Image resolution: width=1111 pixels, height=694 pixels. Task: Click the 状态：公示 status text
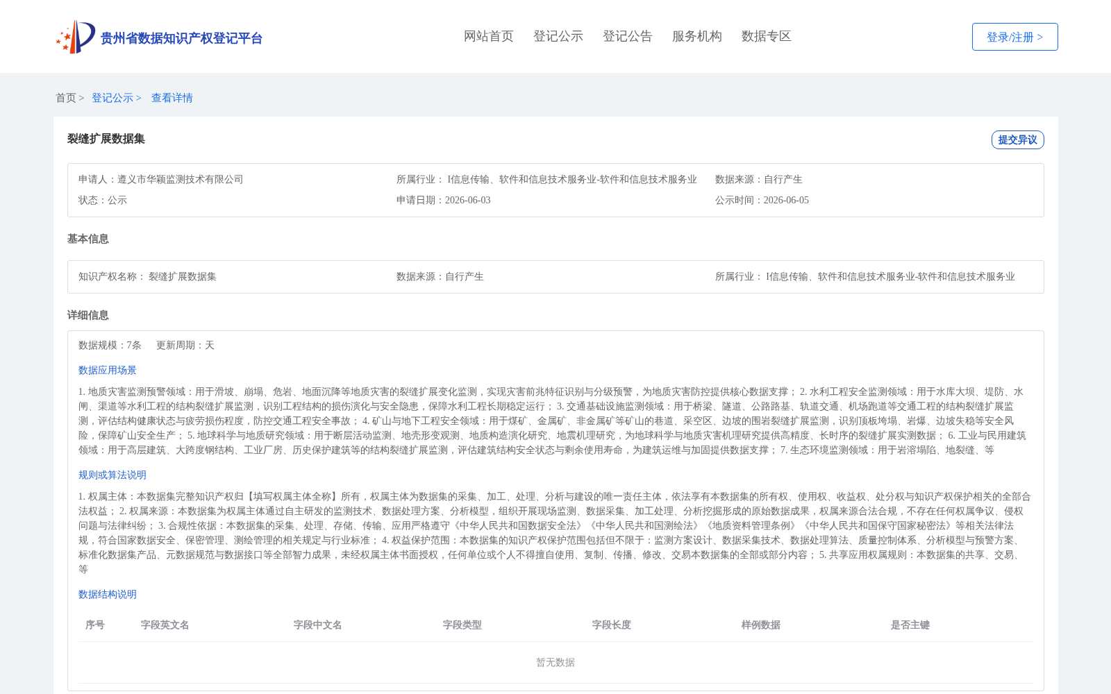[103, 200]
